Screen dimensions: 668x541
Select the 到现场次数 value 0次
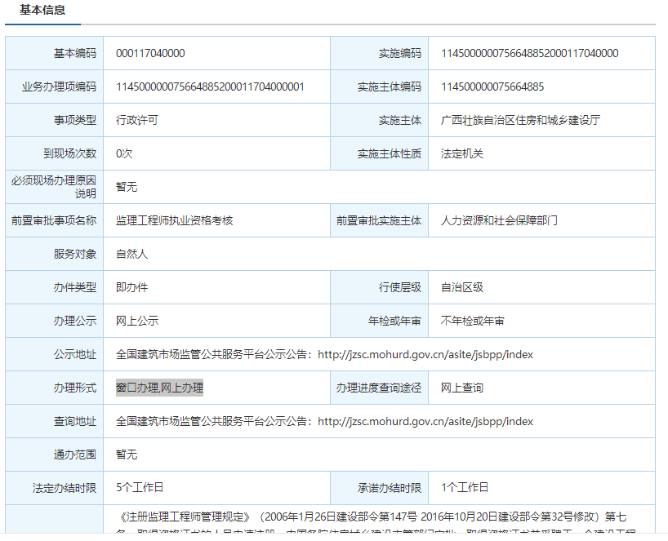pyautogui.click(x=123, y=153)
